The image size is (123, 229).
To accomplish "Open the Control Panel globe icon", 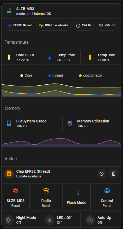I will pos(107,191).
